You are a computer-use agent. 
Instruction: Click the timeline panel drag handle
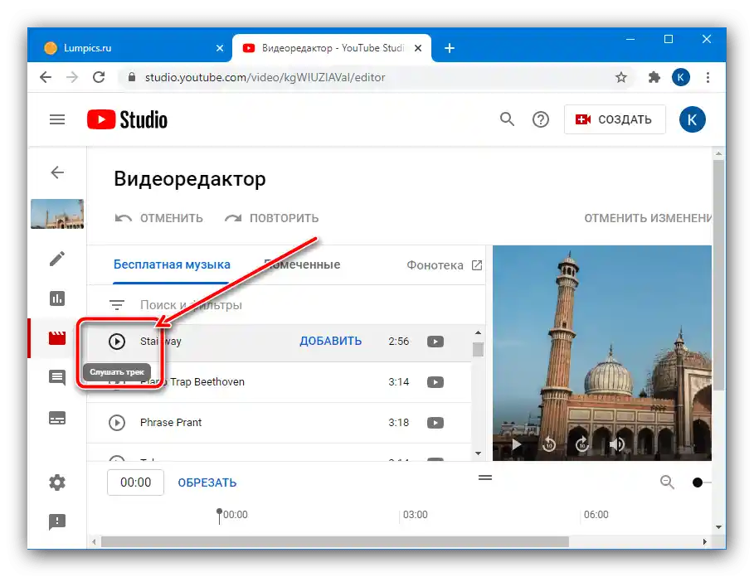coord(485,478)
